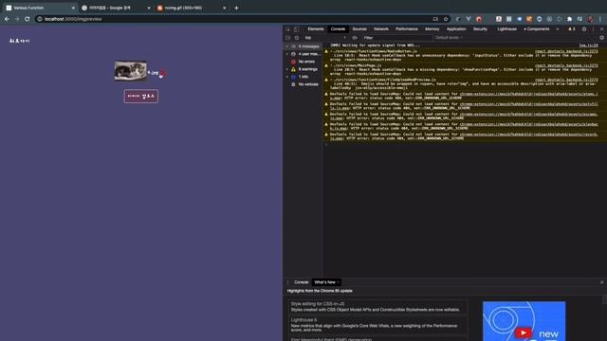The width and height of the screenshot is (607, 341).
Task: Open the Chrome three-dot menu
Action: [x=600, y=19]
